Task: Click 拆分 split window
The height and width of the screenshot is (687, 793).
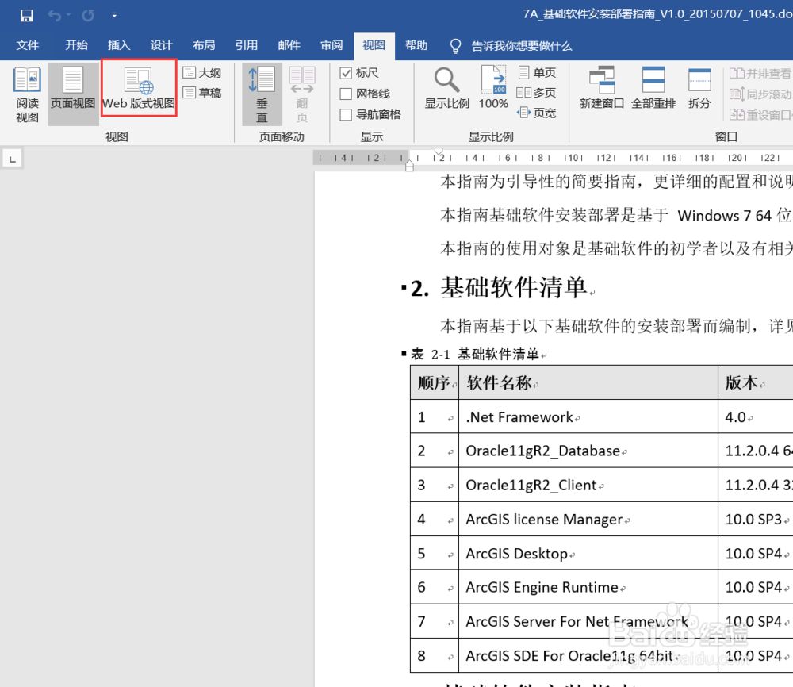Action: [x=699, y=88]
